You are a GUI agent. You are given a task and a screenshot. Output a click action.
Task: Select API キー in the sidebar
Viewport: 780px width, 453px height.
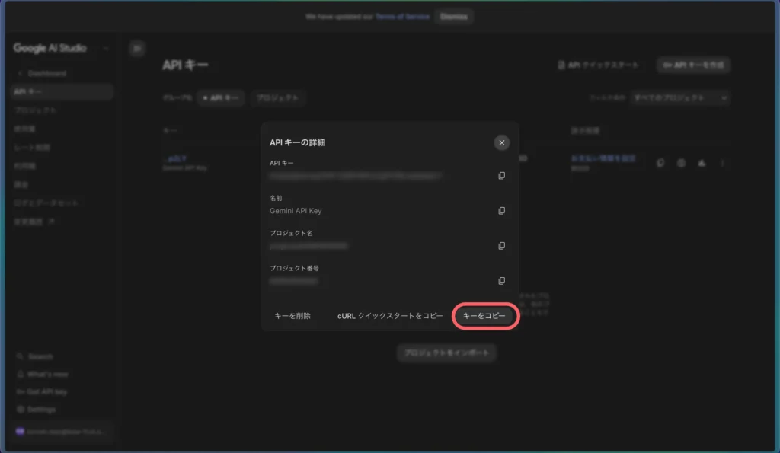[62, 92]
